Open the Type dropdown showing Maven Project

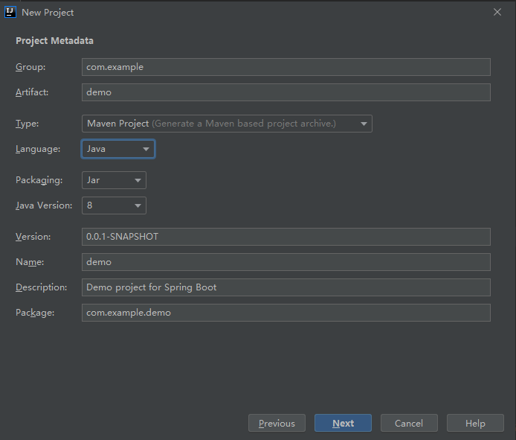[x=227, y=124]
